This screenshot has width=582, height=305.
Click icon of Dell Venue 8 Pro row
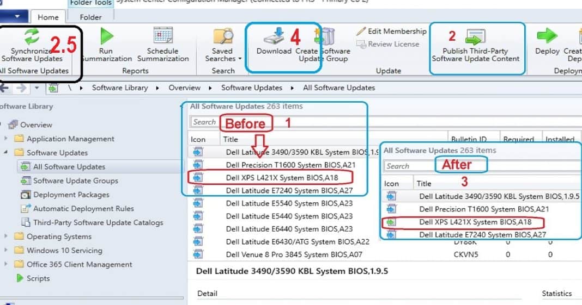198,254
